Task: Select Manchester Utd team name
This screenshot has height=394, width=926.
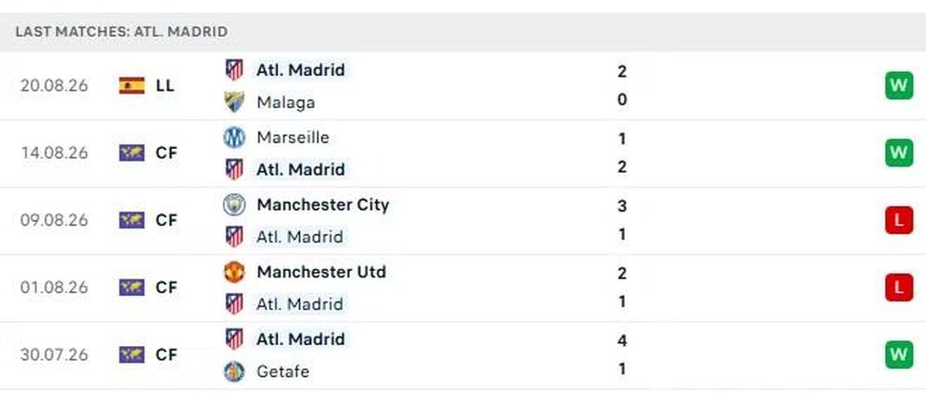Action: pyautogui.click(x=321, y=272)
